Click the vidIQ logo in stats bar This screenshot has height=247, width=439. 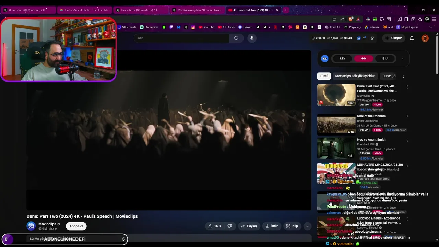[324, 59]
